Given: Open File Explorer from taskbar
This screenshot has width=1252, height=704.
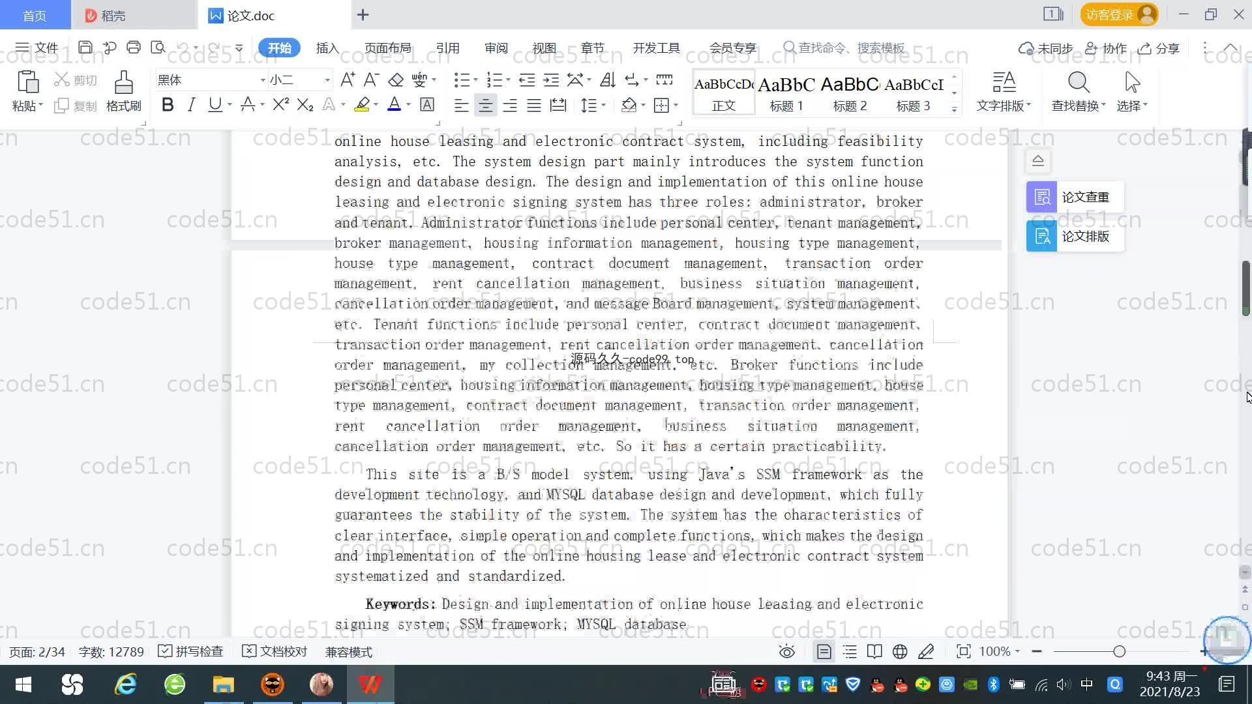Looking at the screenshot, I should click(224, 684).
